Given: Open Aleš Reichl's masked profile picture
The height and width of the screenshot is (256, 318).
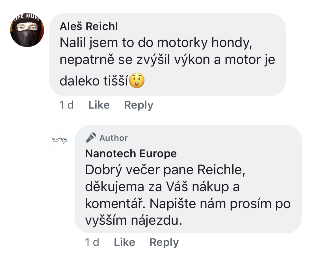Looking at the screenshot, I should tap(27, 30).
